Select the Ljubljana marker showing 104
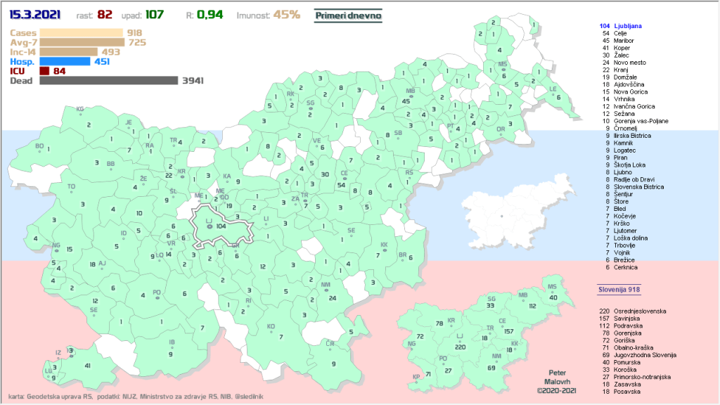 pyautogui.click(x=214, y=226)
